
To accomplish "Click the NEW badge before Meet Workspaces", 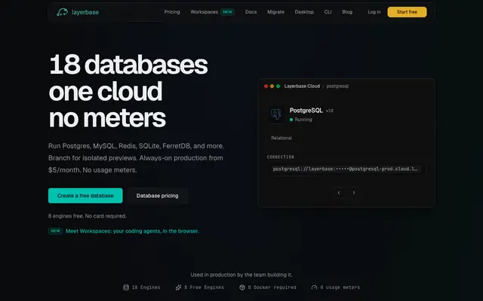I will (x=55, y=231).
